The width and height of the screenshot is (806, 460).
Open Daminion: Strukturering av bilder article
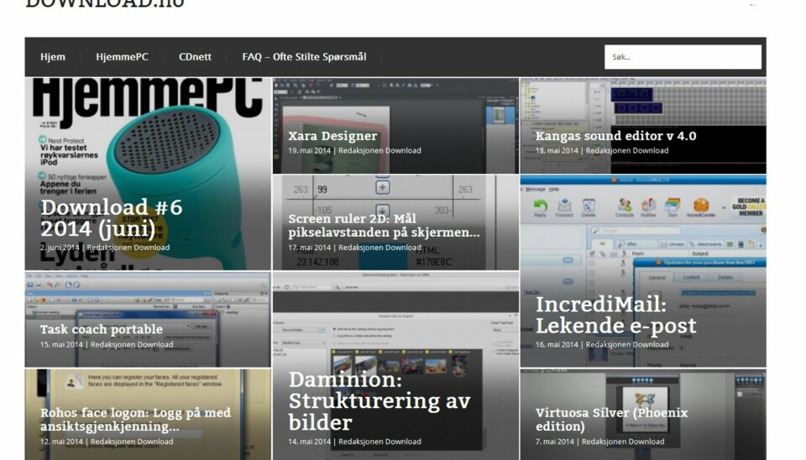pyautogui.click(x=379, y=401)
